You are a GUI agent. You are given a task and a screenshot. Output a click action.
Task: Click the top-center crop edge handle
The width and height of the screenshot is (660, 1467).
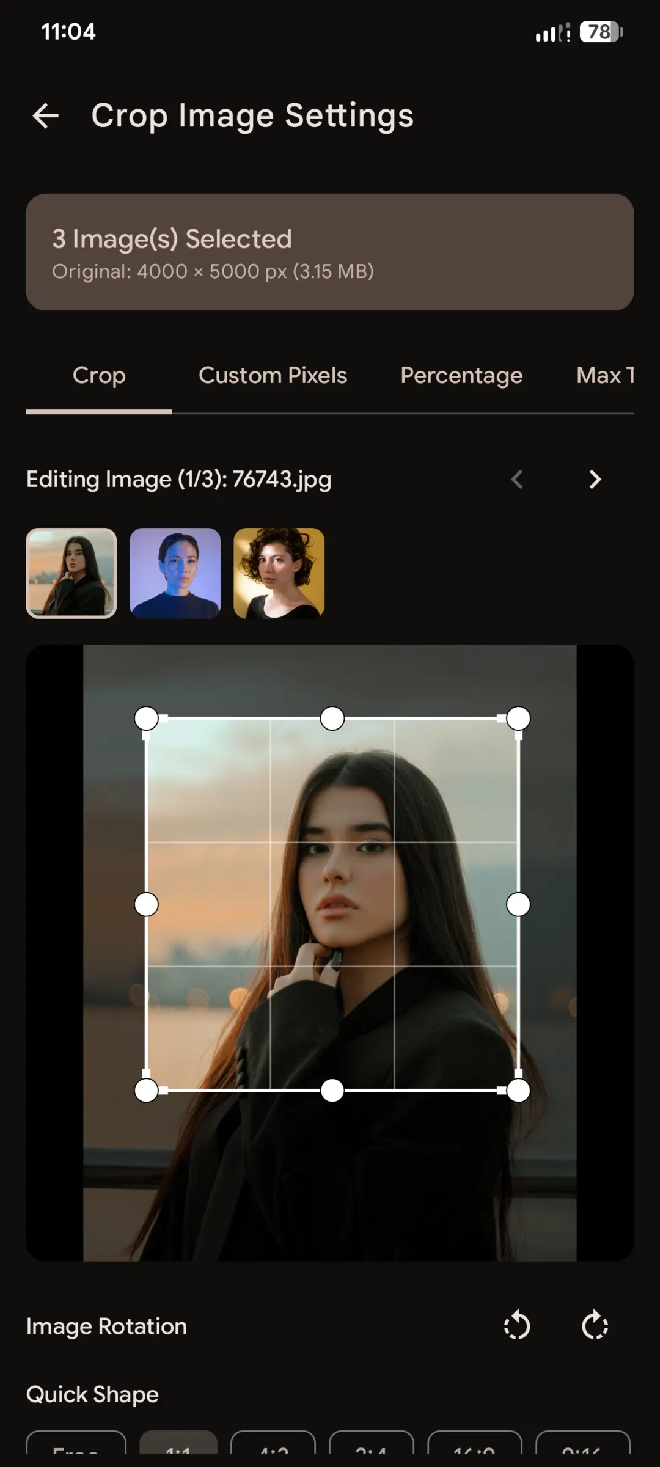tap(332, 719)
